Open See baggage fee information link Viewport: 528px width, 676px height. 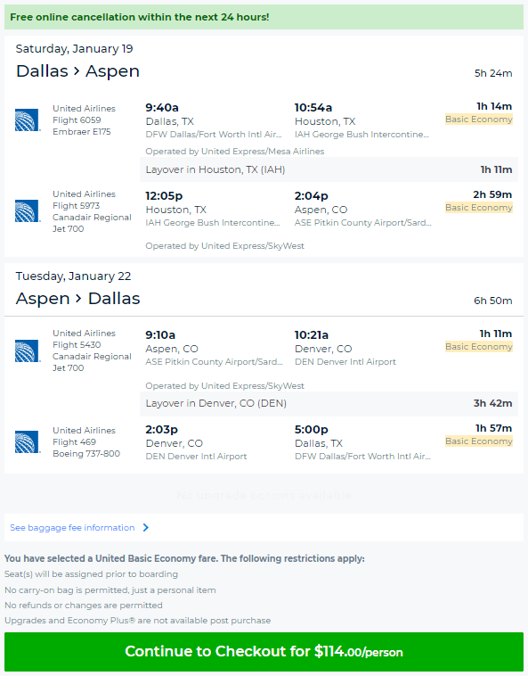point(72,528)
